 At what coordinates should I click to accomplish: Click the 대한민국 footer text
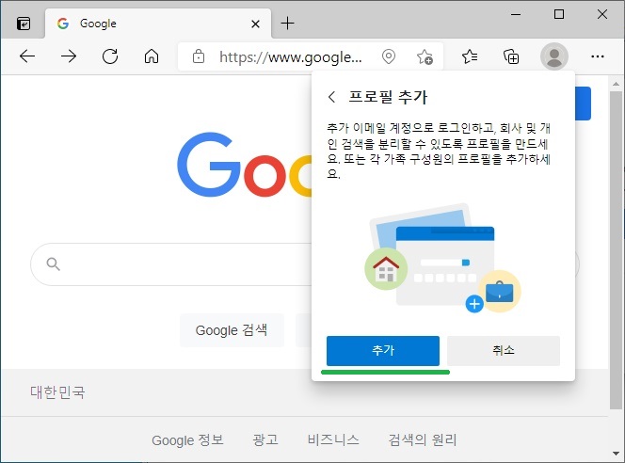[x=57, y=392]
